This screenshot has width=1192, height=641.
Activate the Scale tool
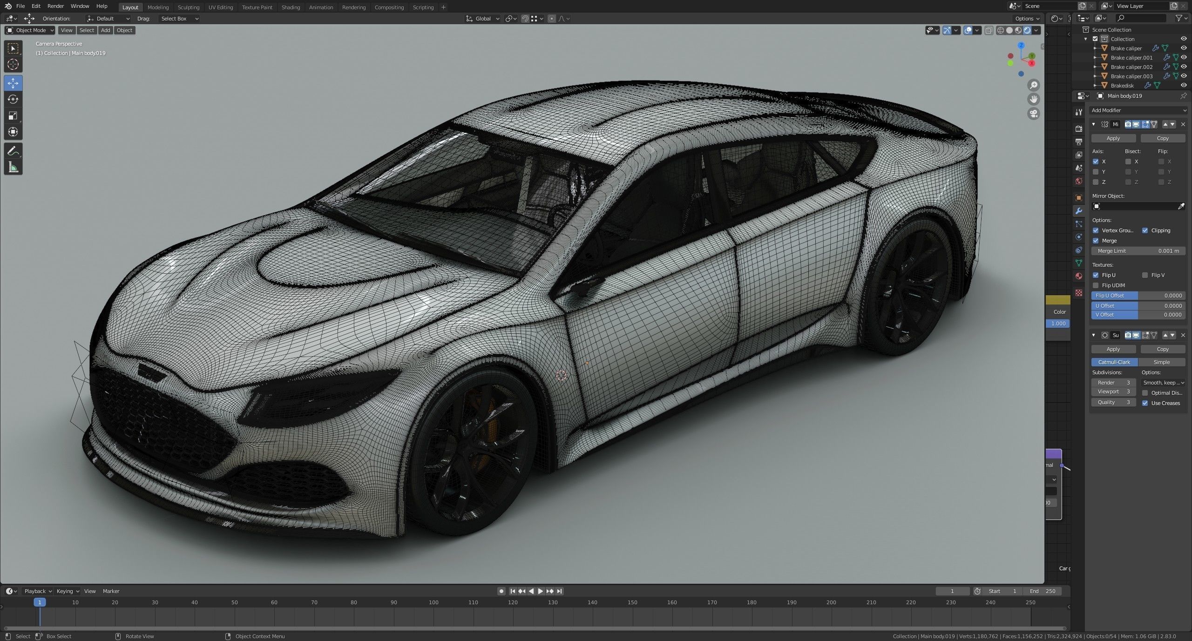tap(13, 115)
